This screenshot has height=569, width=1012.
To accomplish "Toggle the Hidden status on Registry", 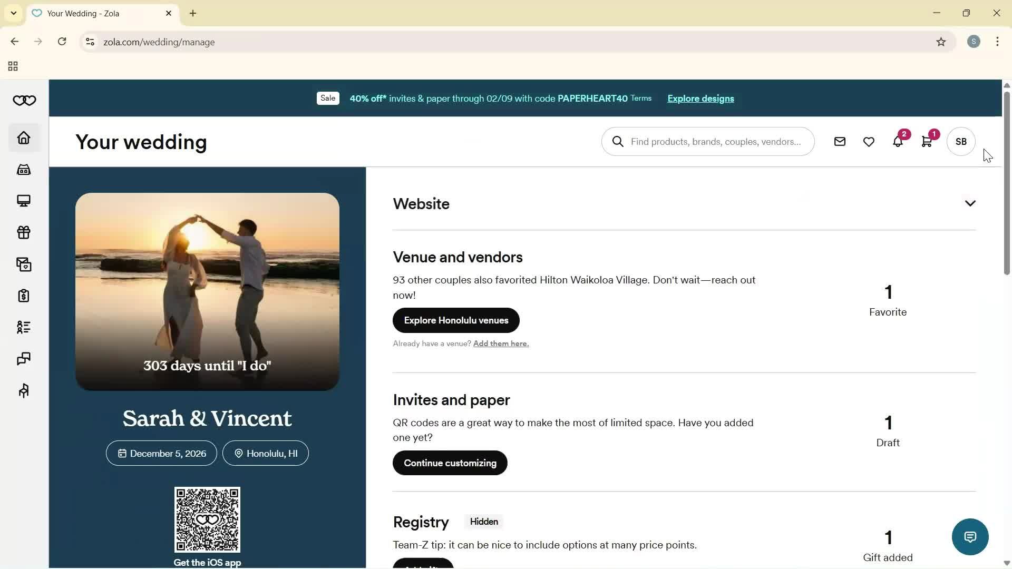I will 483,522.
